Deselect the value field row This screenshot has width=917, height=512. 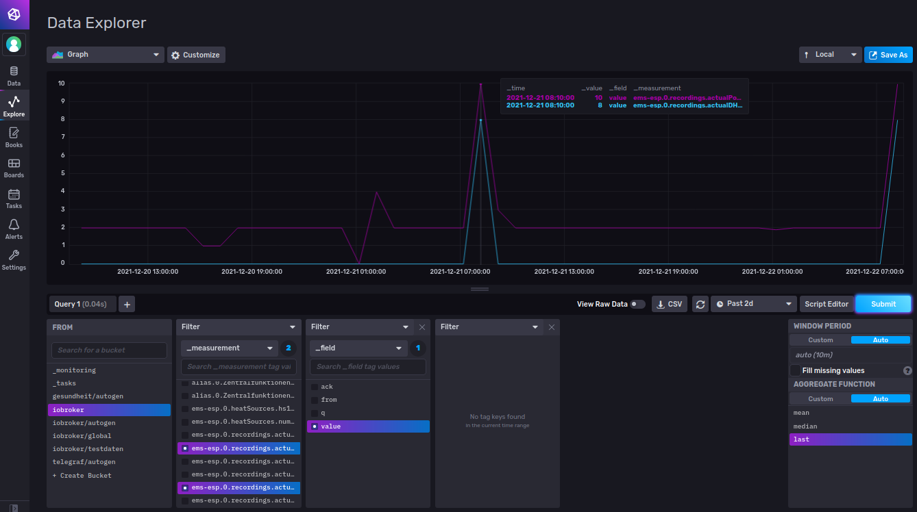[x=368, y=426]
